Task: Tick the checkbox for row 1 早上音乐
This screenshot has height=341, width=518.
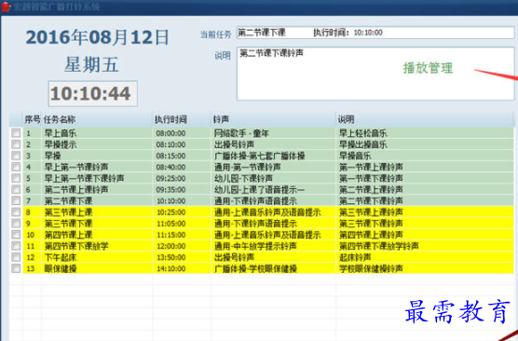Action: (16, 133)
